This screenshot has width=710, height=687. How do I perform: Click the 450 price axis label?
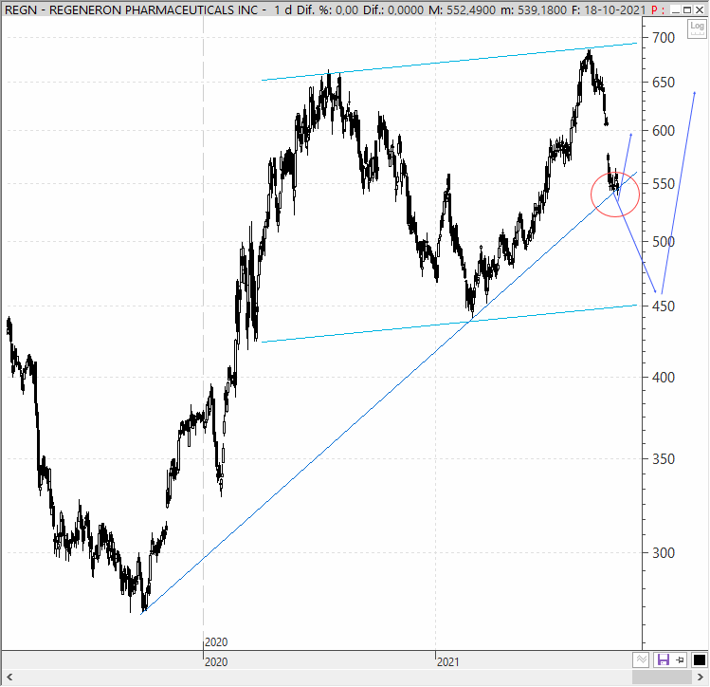coord(664,306)
